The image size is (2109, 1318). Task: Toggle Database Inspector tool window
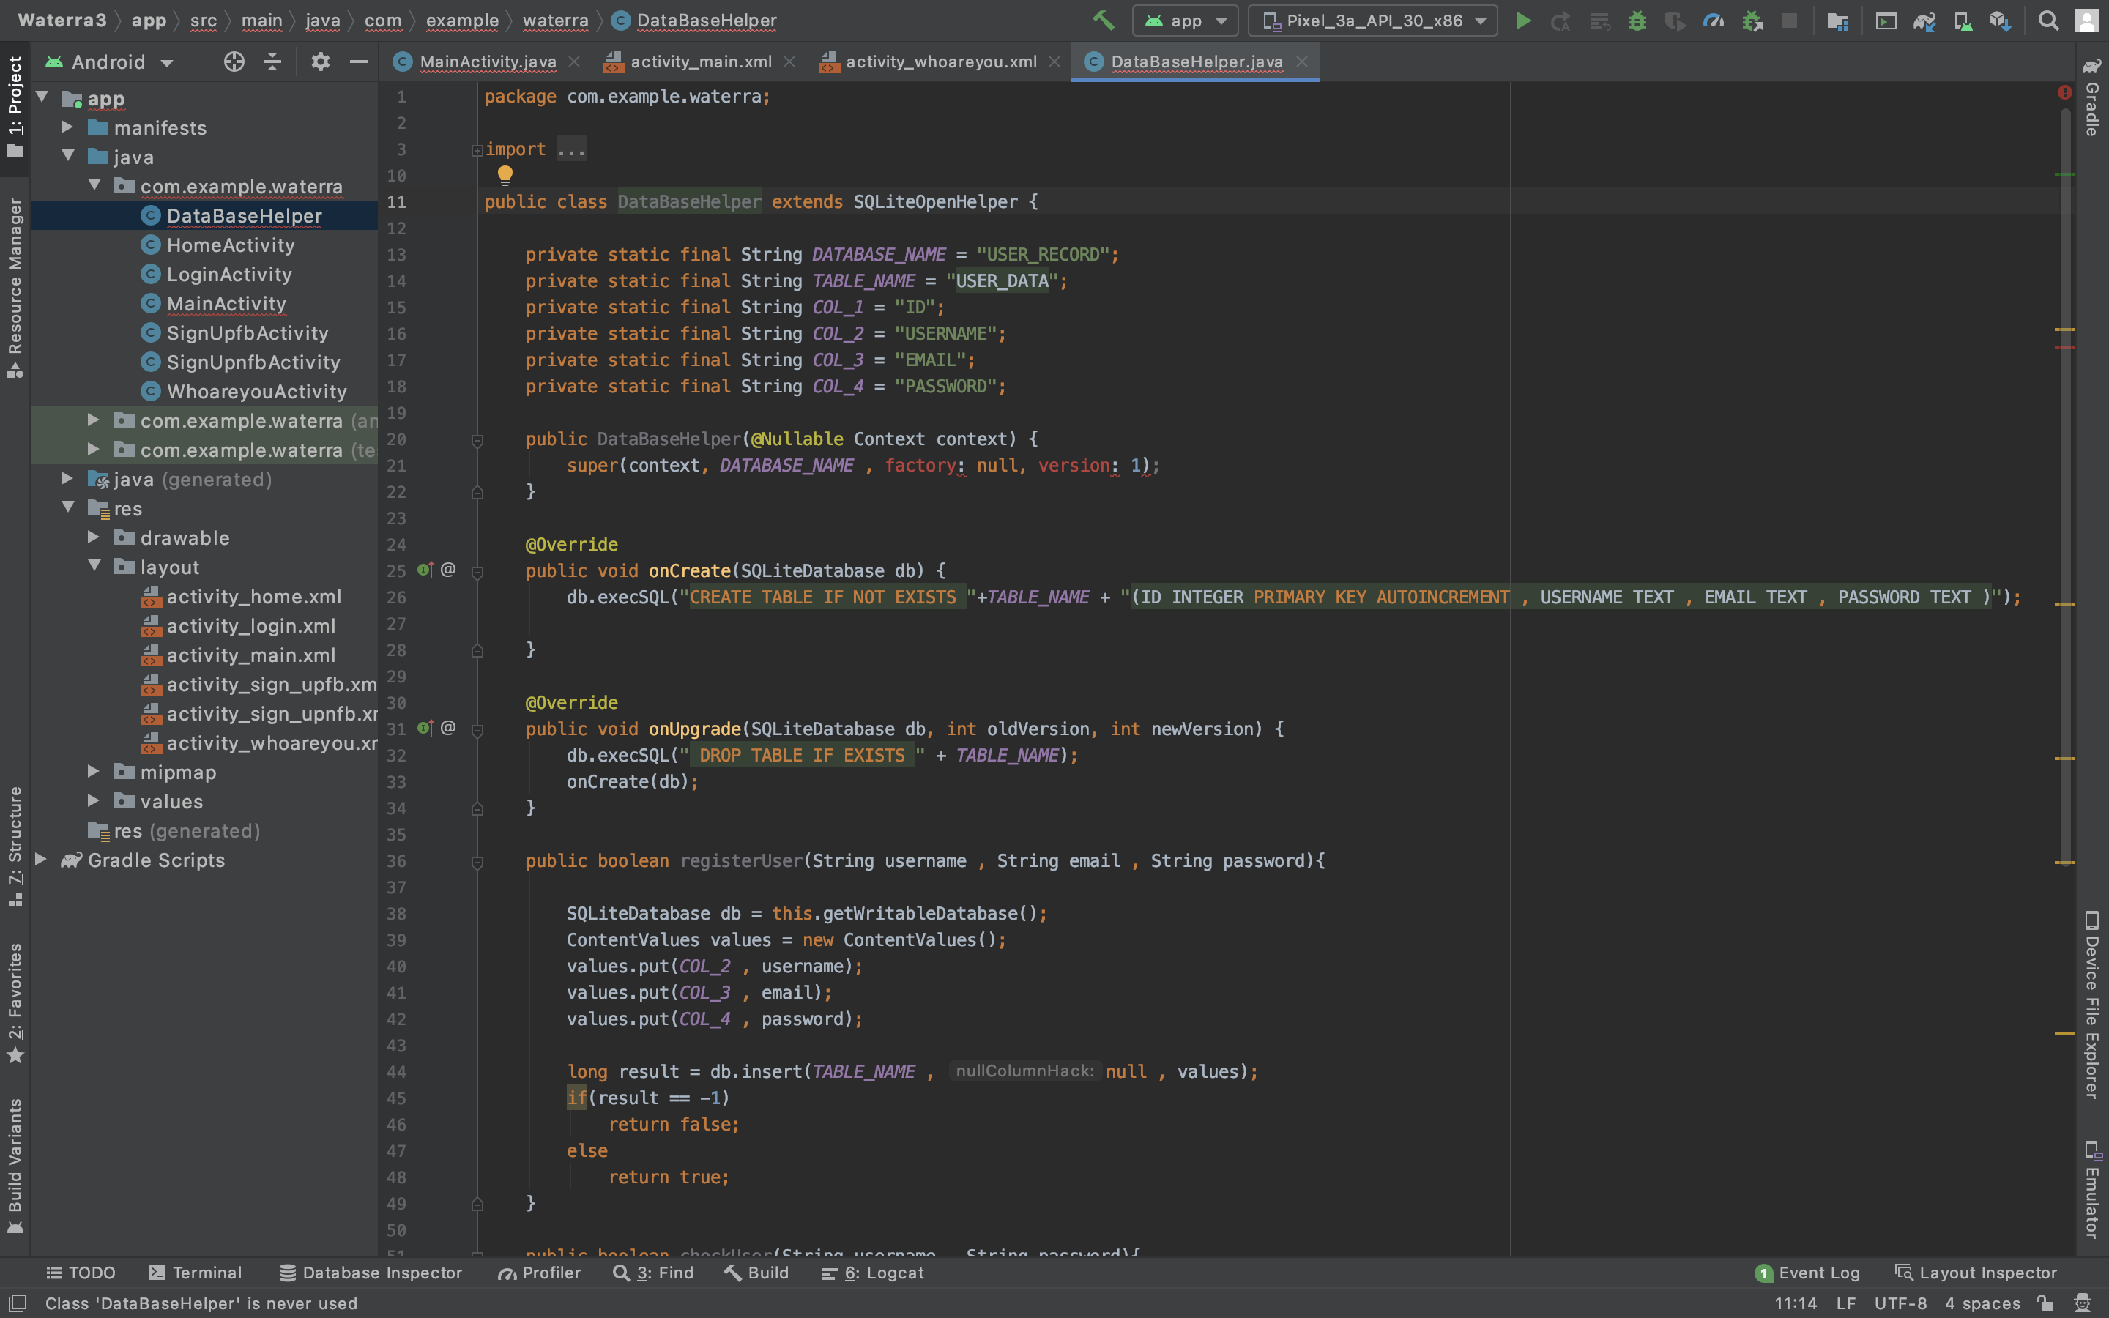coord(371,1273)
